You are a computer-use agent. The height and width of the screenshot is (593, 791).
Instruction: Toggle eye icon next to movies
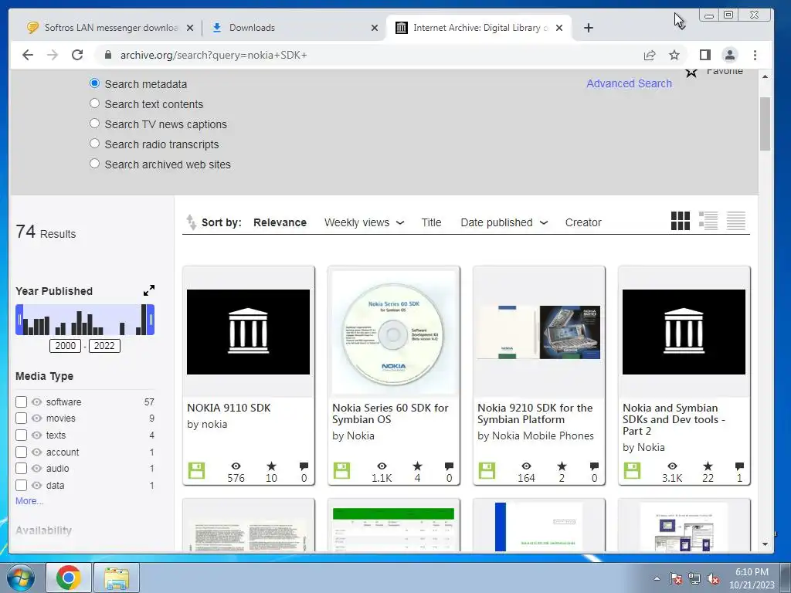point(36,418)
